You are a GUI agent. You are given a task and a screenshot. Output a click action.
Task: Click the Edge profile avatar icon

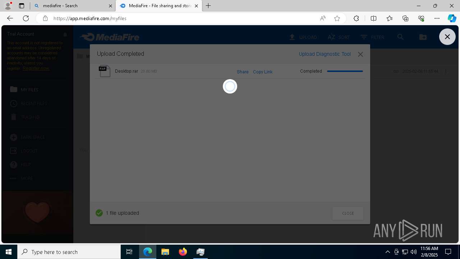pos(8,6)
